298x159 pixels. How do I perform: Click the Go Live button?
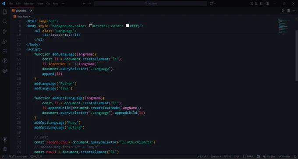click(x=269, y=156)
